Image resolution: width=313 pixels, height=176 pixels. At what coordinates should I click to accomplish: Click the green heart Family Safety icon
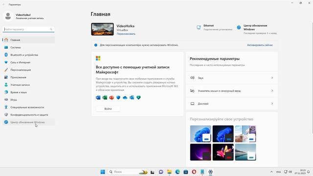tap(138, 98)
